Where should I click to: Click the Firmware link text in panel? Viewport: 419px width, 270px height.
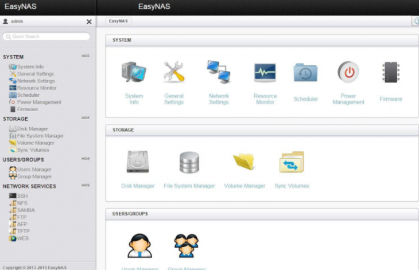pyautogui.click(x=391, y=99)
